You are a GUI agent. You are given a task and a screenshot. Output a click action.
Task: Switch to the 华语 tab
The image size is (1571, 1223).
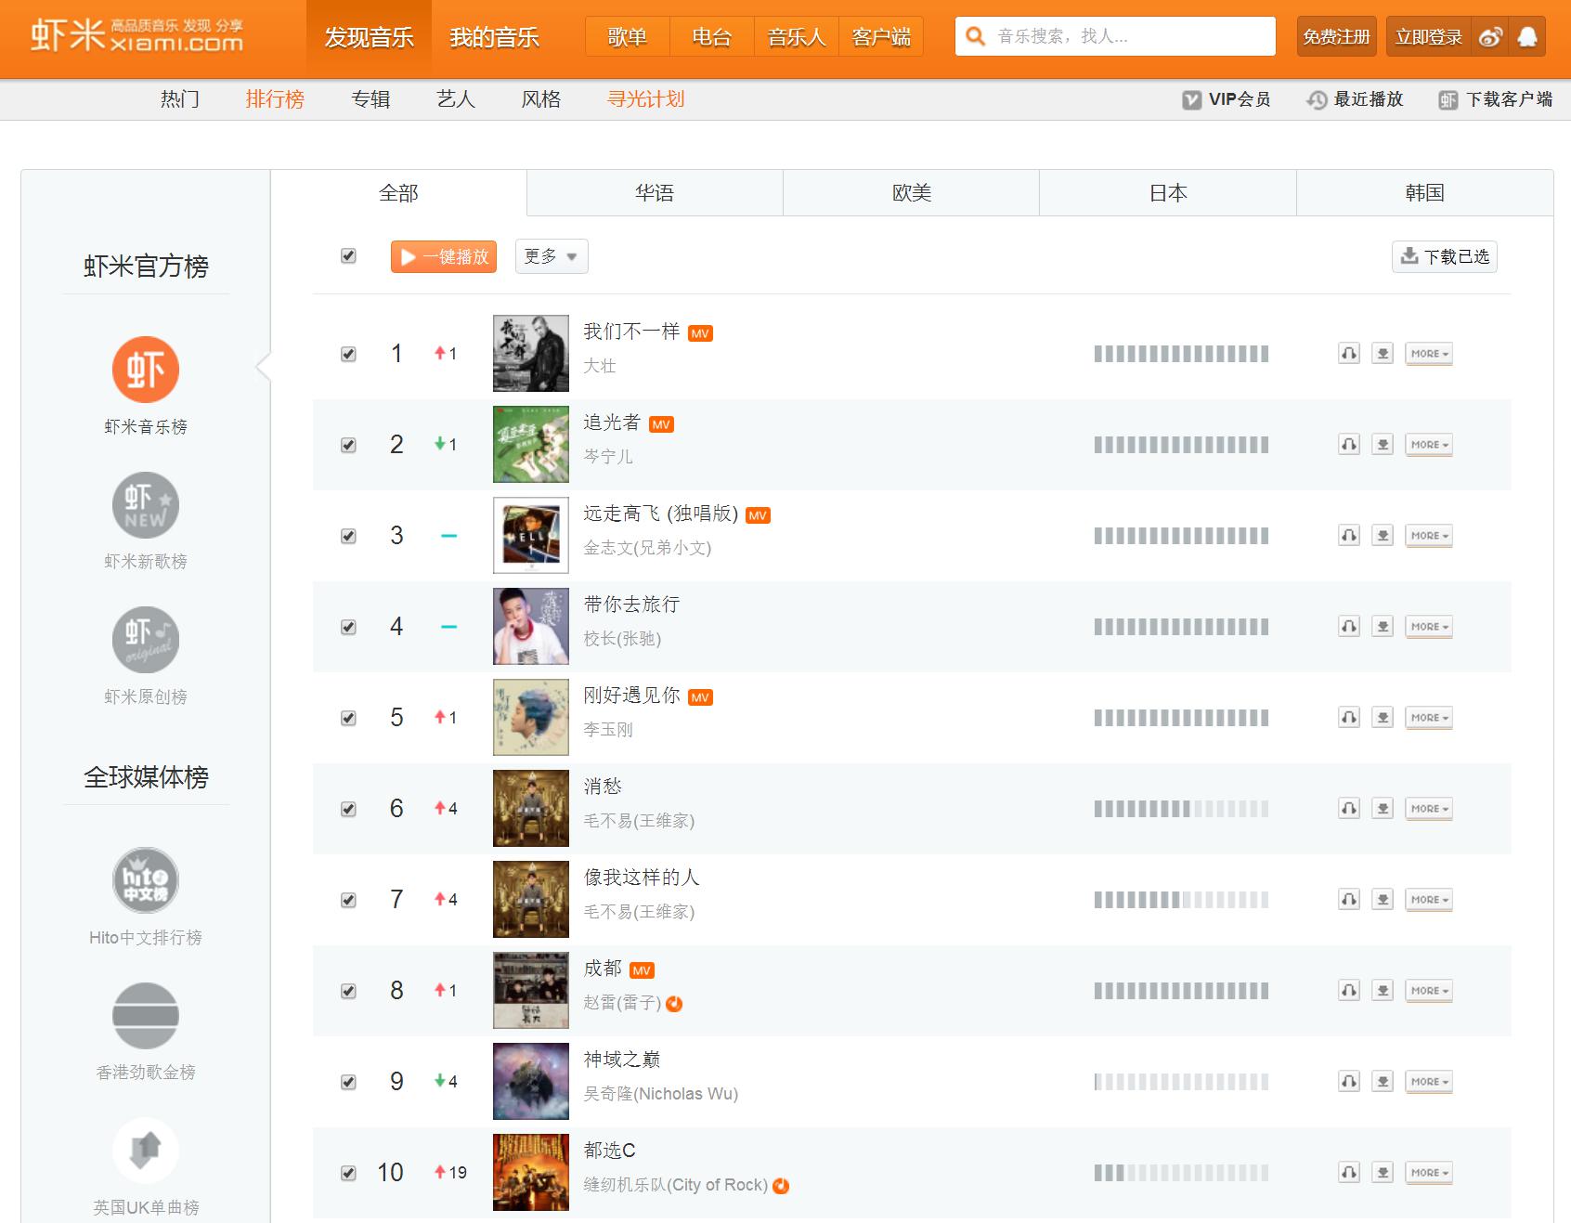[x=655, y=193]
